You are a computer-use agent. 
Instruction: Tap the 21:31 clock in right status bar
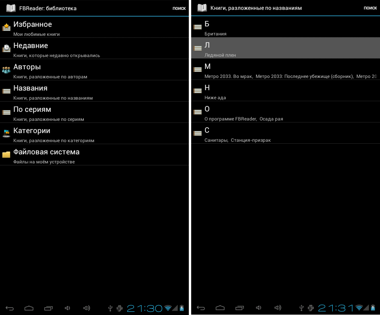click(x=336, y=308)
